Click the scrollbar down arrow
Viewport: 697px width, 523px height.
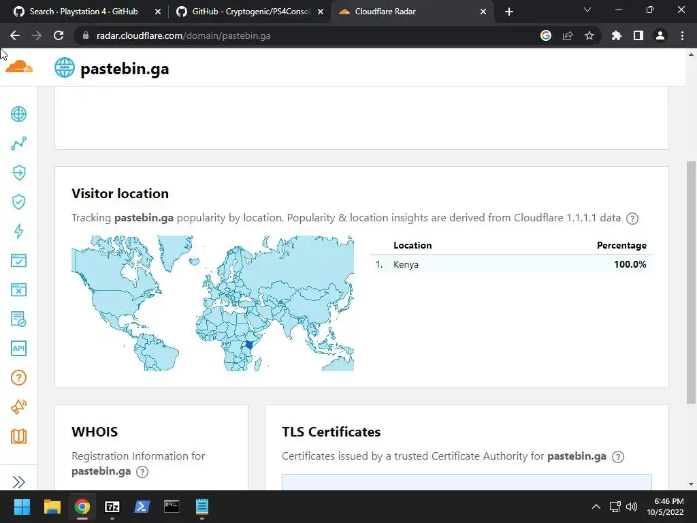pyautogui.click(x=691, y=484)
